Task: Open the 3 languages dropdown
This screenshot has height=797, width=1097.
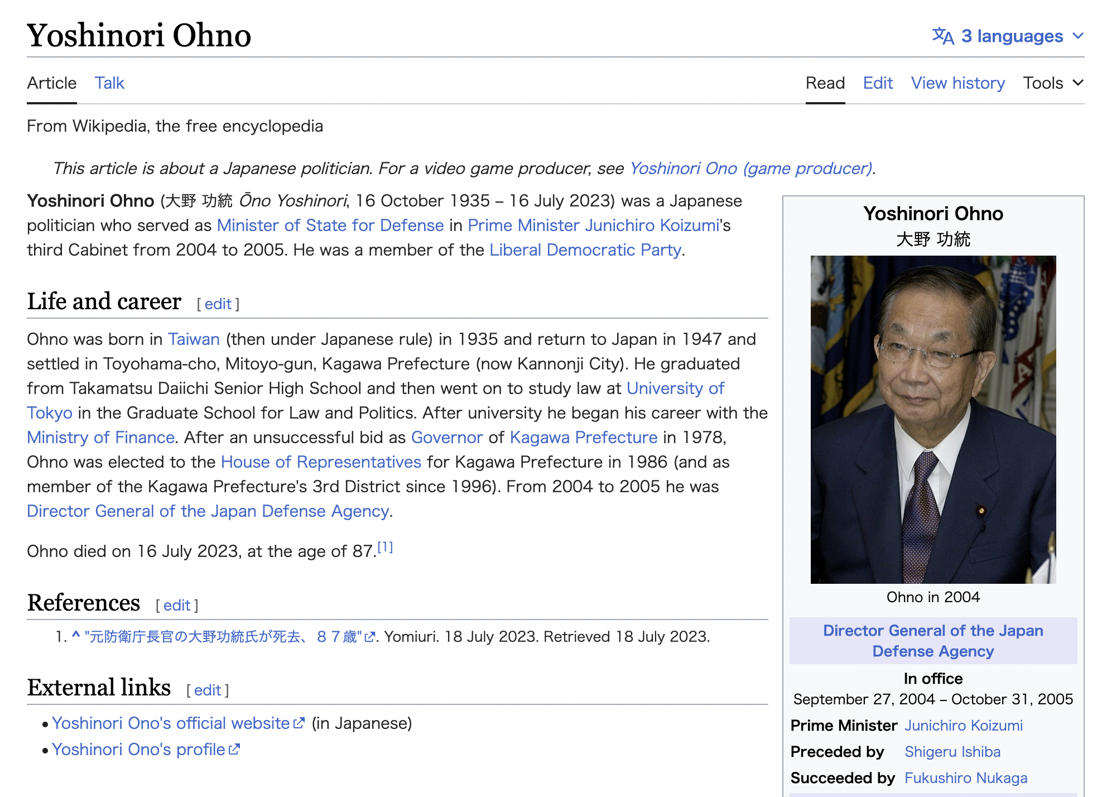Action: 1008,36
